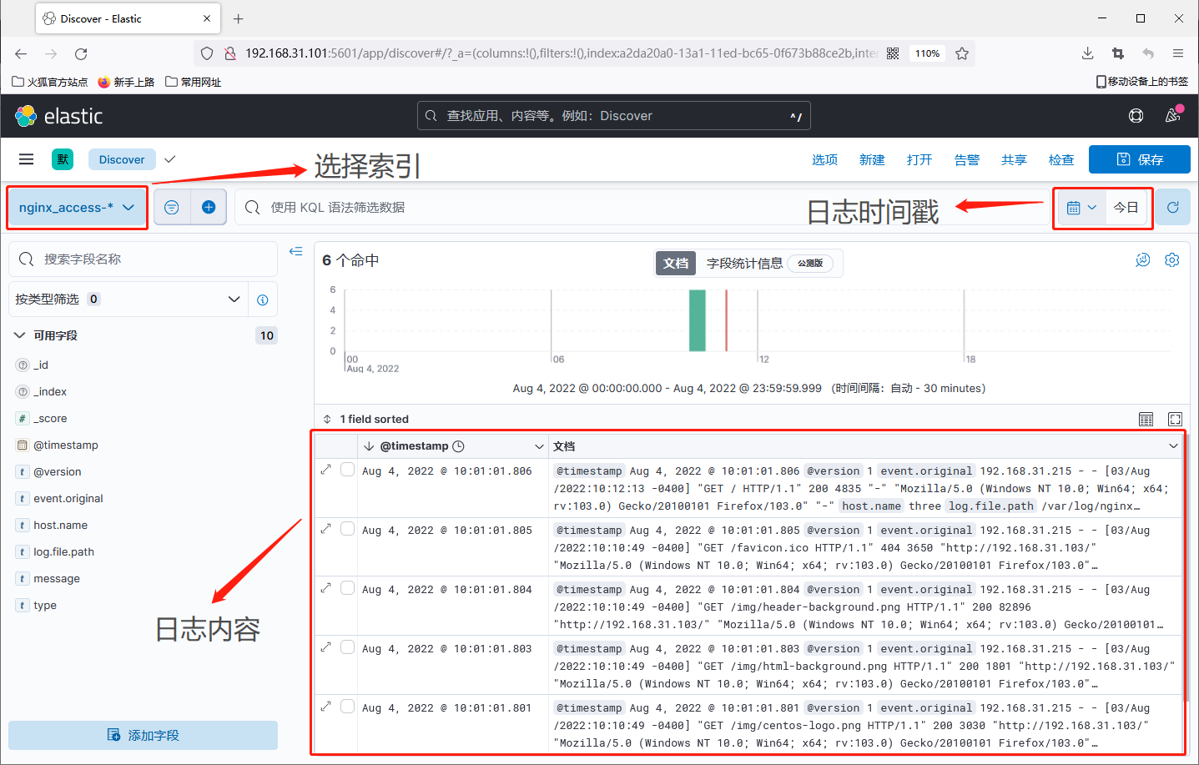Expand the first log document row
1199x765 pixels.
point(326,470)
